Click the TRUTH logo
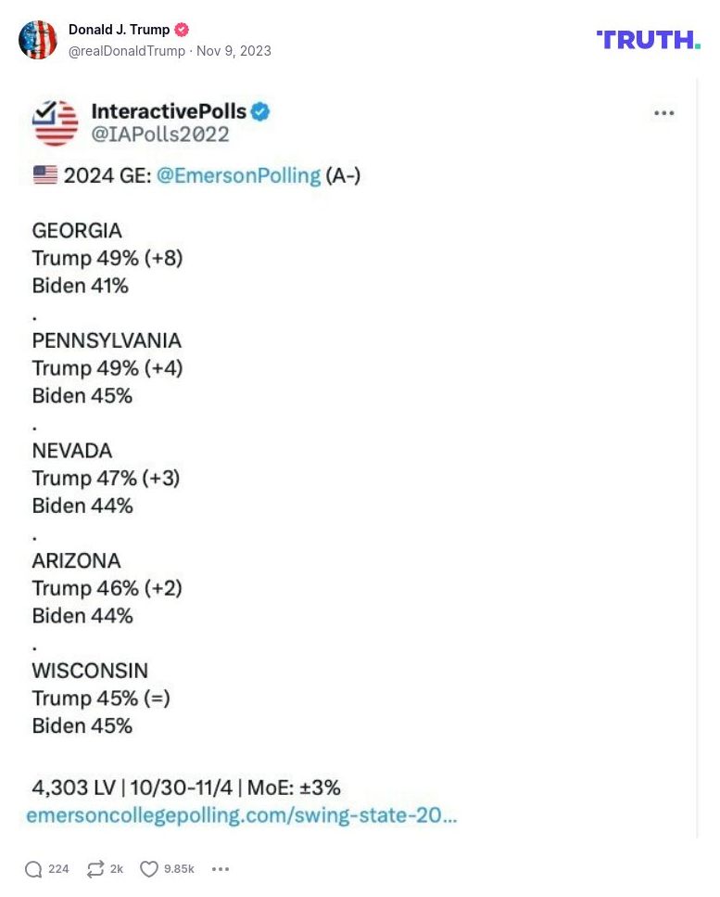This screenshot has height=897, width=720. pos(648,40)
